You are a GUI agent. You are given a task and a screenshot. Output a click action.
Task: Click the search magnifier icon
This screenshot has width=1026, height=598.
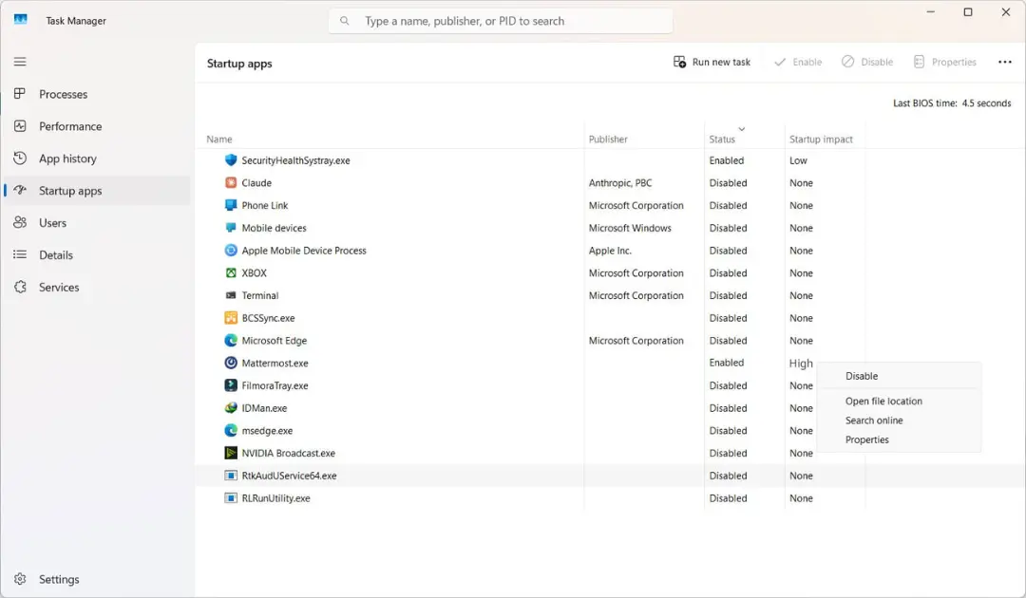point(344,21)
